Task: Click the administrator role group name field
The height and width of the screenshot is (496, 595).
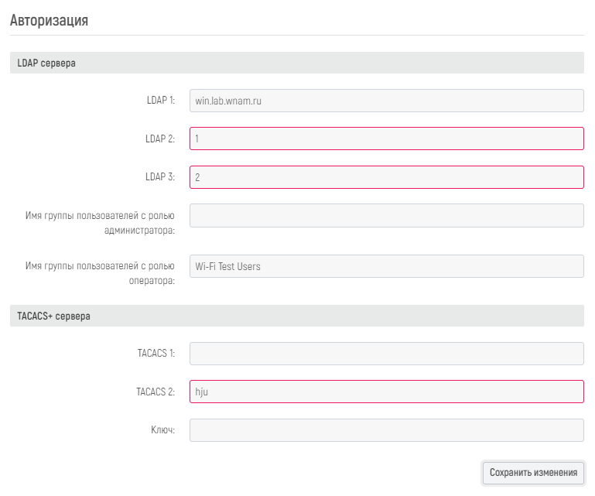Action: coord(386,215)
